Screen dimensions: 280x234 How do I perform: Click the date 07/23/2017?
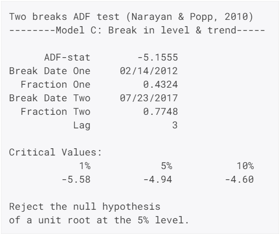[x=149, y=98]
